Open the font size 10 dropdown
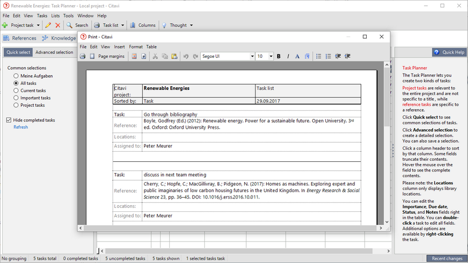Viewport: 468px width, 263px height. (x=271, y=56)
